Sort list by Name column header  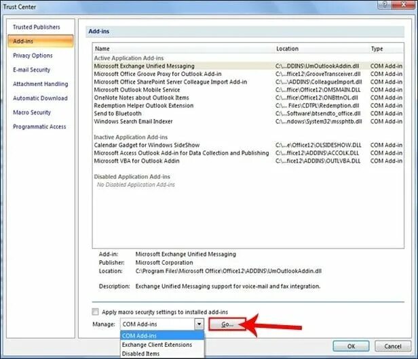183,49
